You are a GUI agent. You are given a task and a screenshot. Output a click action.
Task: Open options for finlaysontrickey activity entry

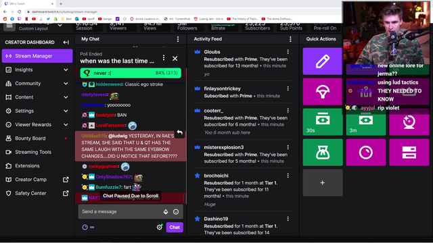[288, 88]
